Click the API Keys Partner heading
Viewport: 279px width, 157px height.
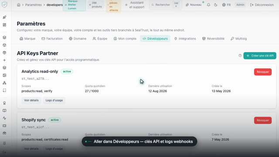tap(37, 53)
